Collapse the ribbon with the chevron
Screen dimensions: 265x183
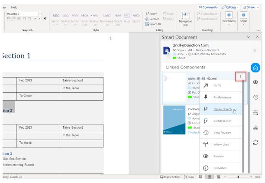click(x=259, y=30)
